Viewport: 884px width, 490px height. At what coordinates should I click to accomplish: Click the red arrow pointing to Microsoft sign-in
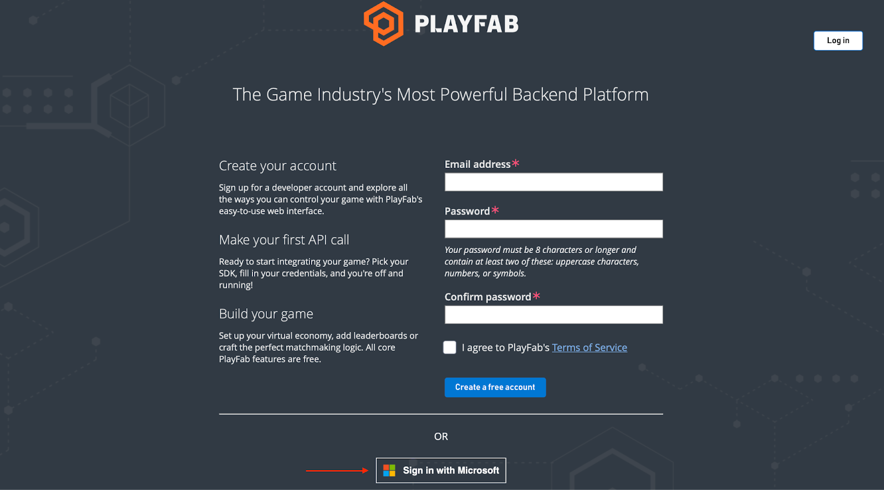pos(337,471)
